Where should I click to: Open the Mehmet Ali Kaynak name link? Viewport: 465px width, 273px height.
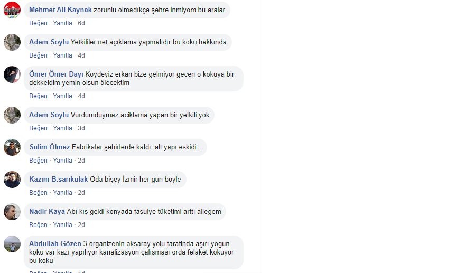click(x=60, y=10)
